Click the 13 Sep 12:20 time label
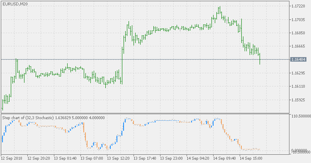 (x=118, y=158)
